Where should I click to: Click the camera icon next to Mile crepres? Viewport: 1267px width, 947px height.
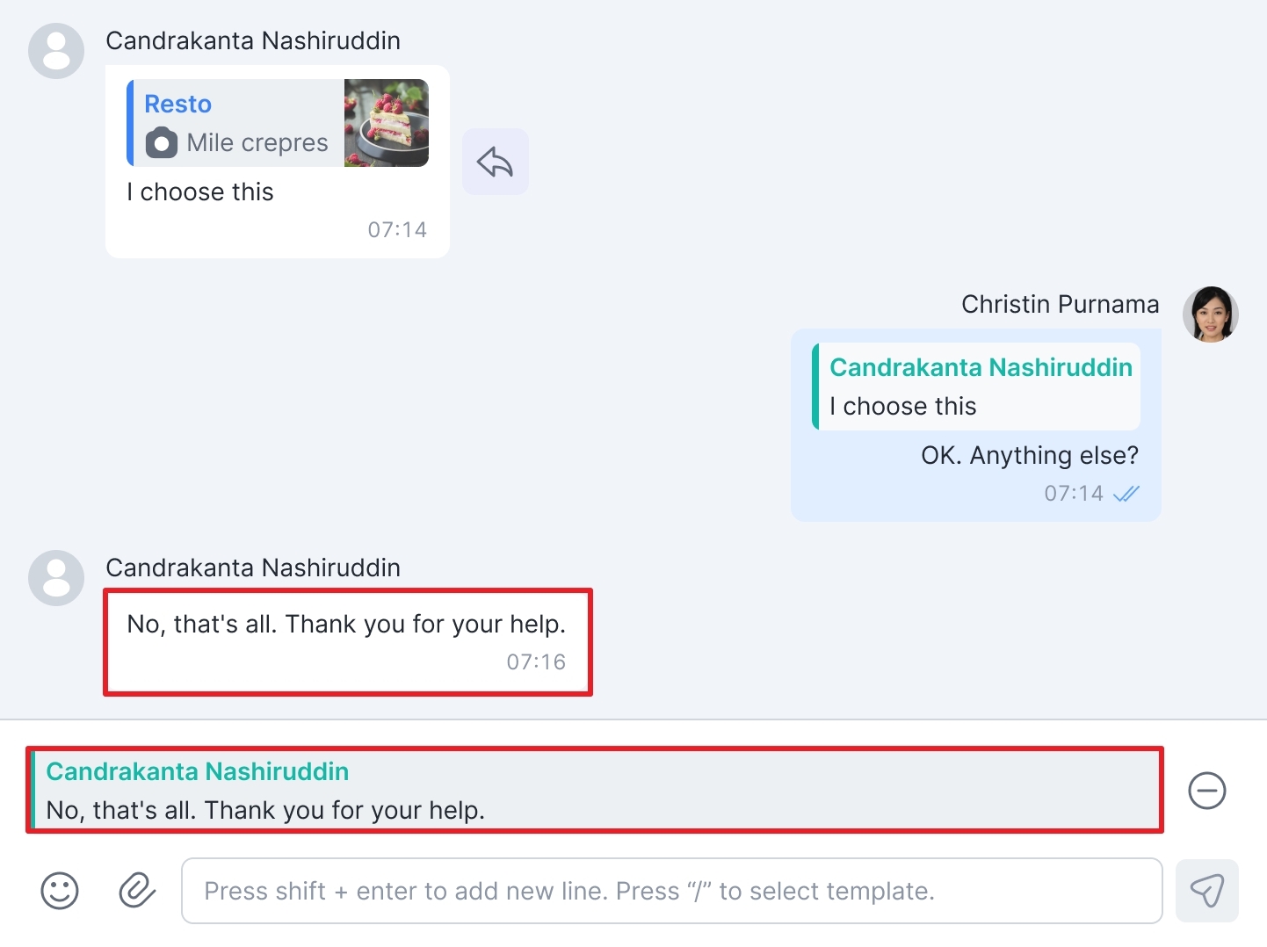click(x=162, y=142)
